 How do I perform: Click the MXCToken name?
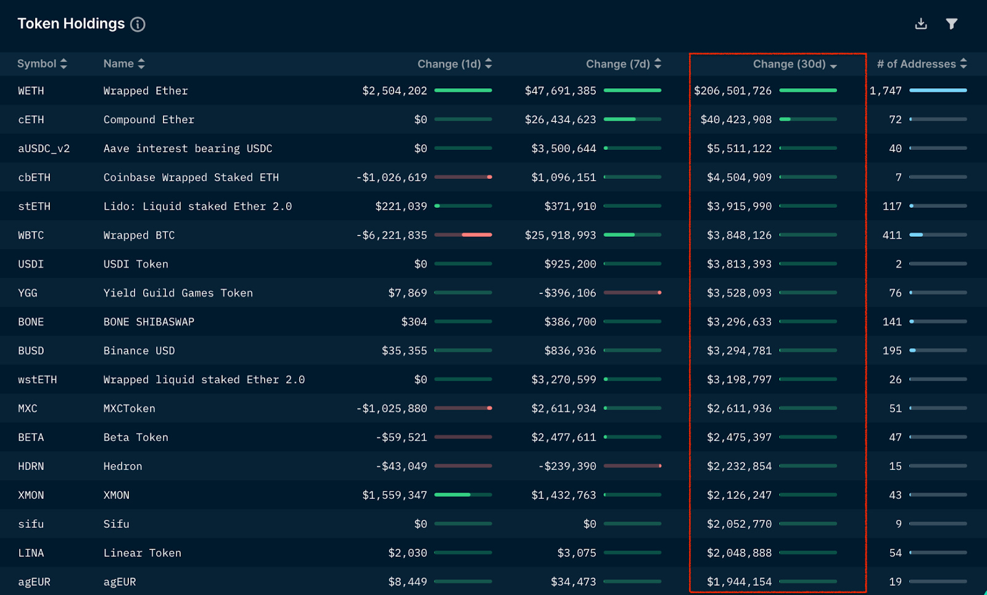click(130, 409)
